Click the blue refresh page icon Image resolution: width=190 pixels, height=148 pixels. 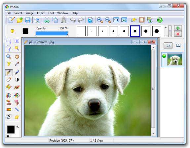pyautogui.click(x=90, y=20)
